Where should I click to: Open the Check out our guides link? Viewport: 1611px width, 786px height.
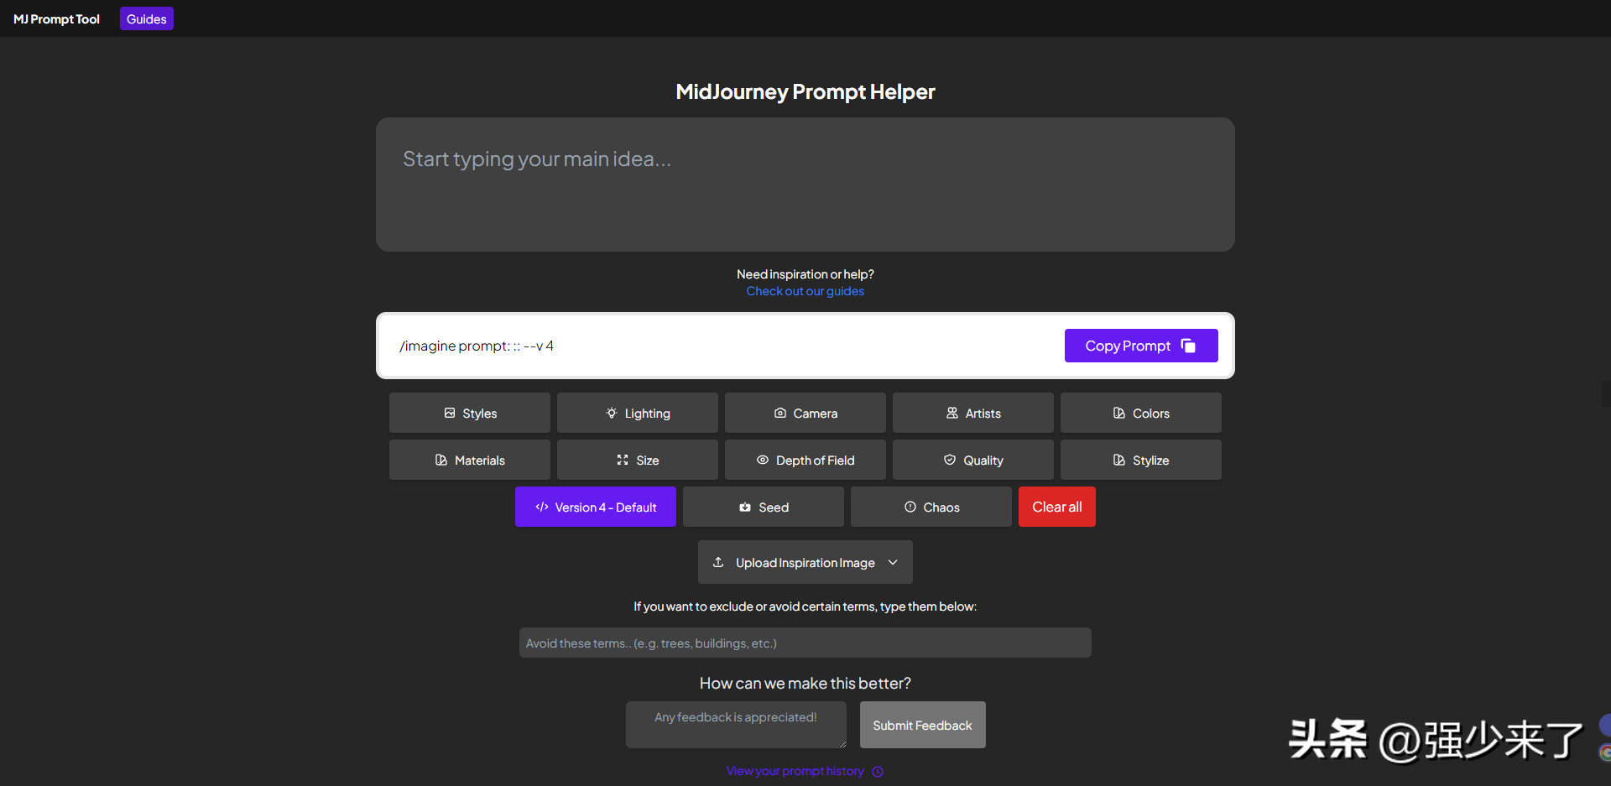click(x=805, y=291)
